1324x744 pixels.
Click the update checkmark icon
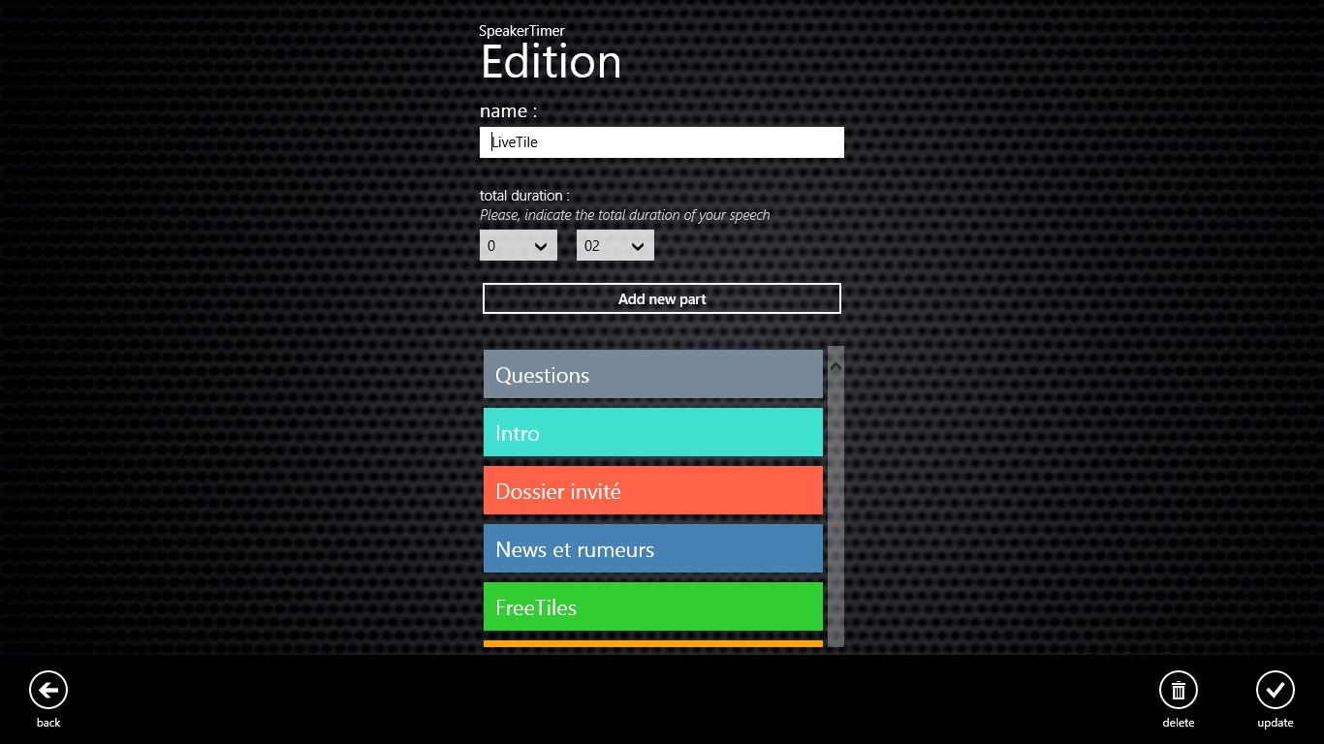tap(1275, 691)
